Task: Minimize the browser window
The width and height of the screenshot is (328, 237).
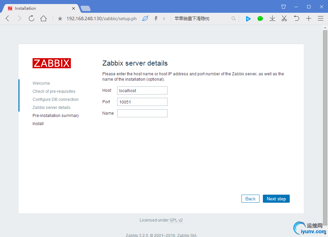Action: (x=296, y=7)
